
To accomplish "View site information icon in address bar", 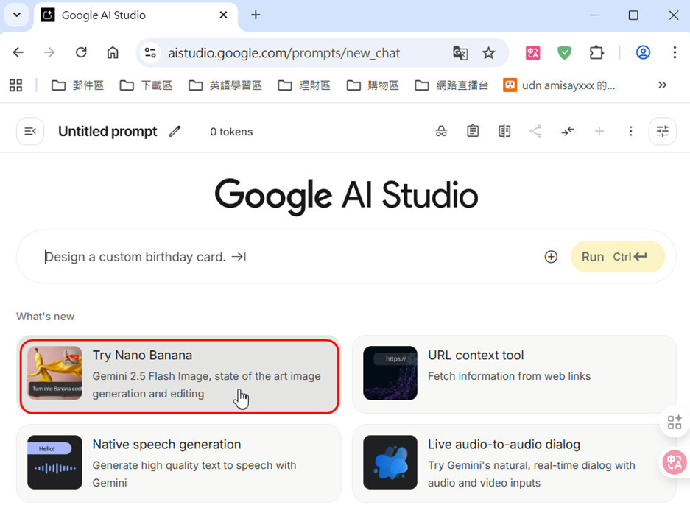I will 150,53.
